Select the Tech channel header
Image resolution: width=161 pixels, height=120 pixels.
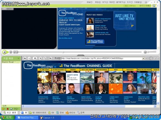tap(116, 70)
